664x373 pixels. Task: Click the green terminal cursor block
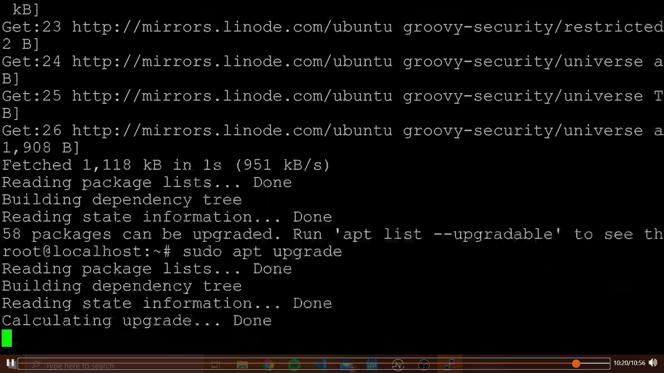(x=7, y=338)
